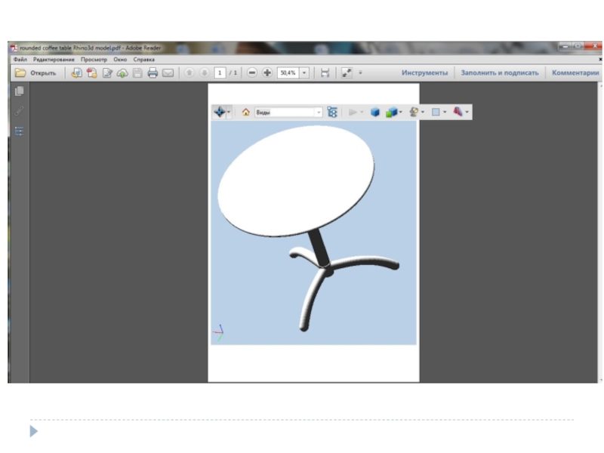This screenshot has width=604, height=453.
Task: Open the Просмотр menu
Action: (94, 60)
